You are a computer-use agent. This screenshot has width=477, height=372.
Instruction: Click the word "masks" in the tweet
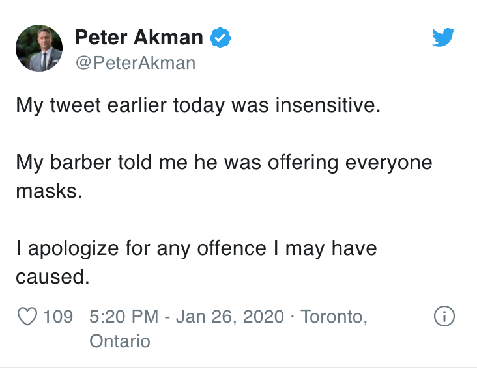(49, 191)
